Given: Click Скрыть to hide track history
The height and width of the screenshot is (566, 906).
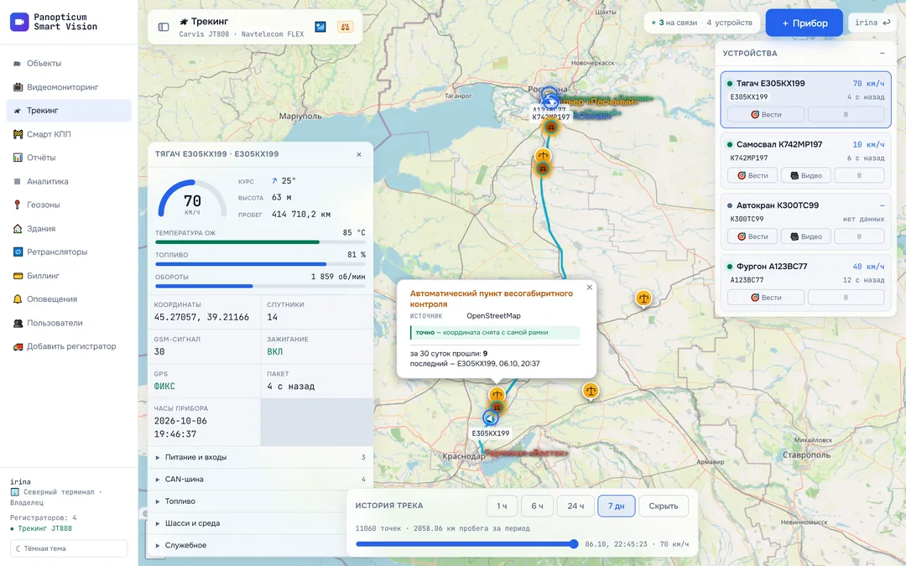Looking at the screenshot, I should click(x=664, y=506).
